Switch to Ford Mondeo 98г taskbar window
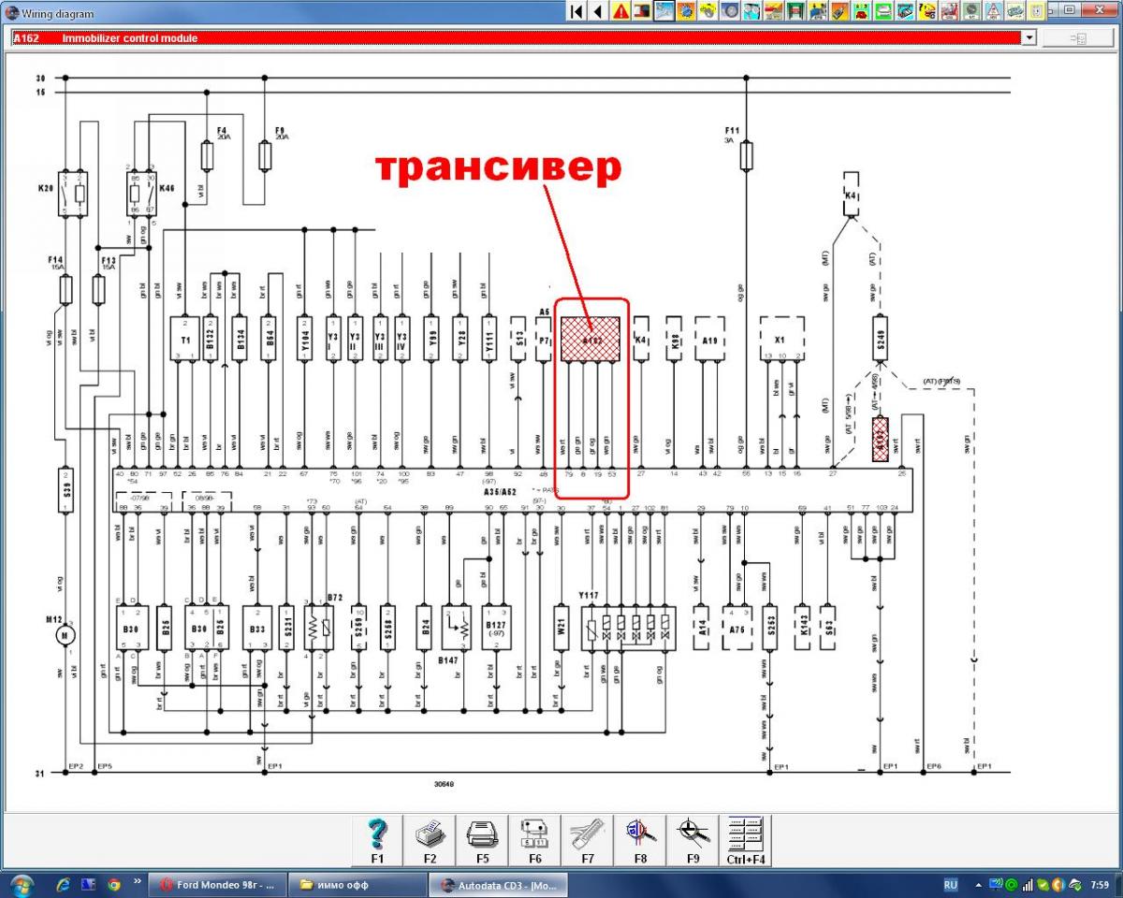1123x898 pixels. point(217,884)
